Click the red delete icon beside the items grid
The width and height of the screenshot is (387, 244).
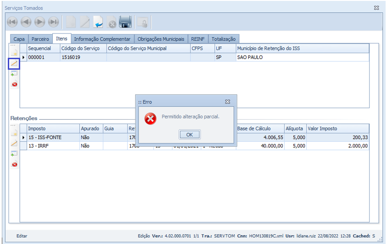coord(14,84)
